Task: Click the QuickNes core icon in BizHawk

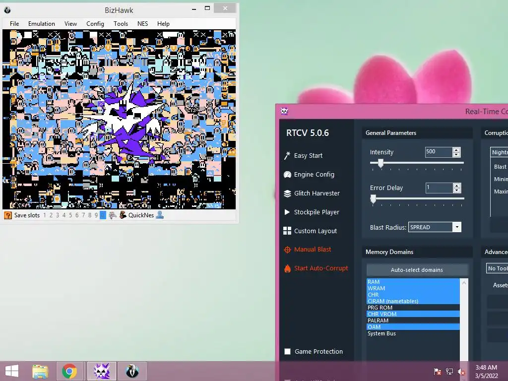Action: [x=123, y=215]
